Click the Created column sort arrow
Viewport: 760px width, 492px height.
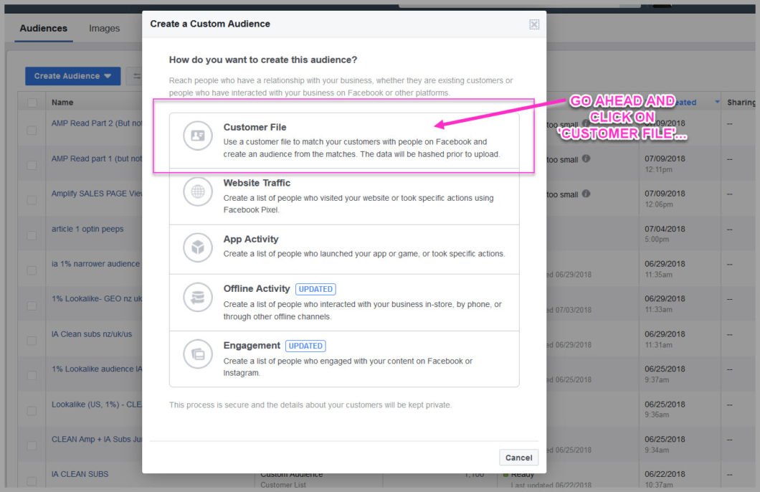coord(717,102)
